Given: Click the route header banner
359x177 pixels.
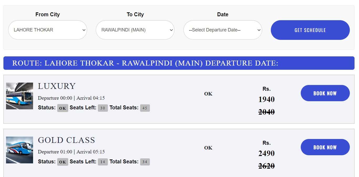Looking at the screenshot, I should point(179,63).
